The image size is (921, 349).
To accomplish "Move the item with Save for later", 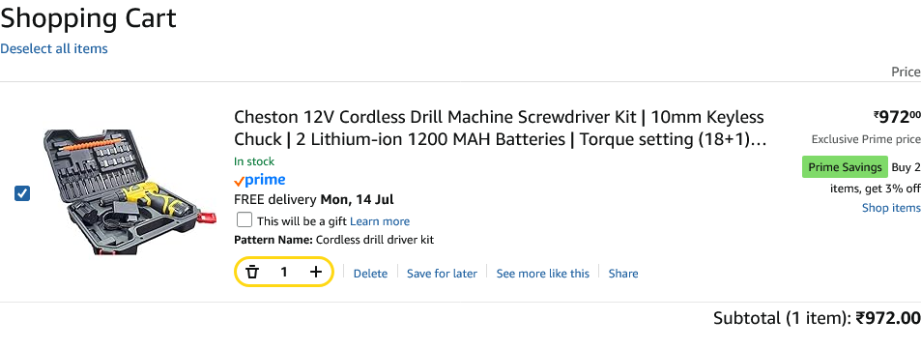I will (443, 274).
